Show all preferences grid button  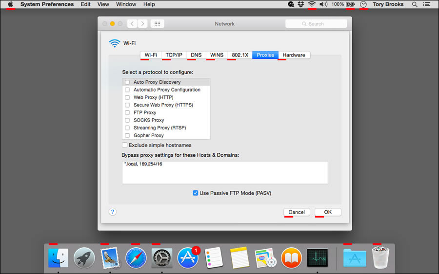[158, 24]
